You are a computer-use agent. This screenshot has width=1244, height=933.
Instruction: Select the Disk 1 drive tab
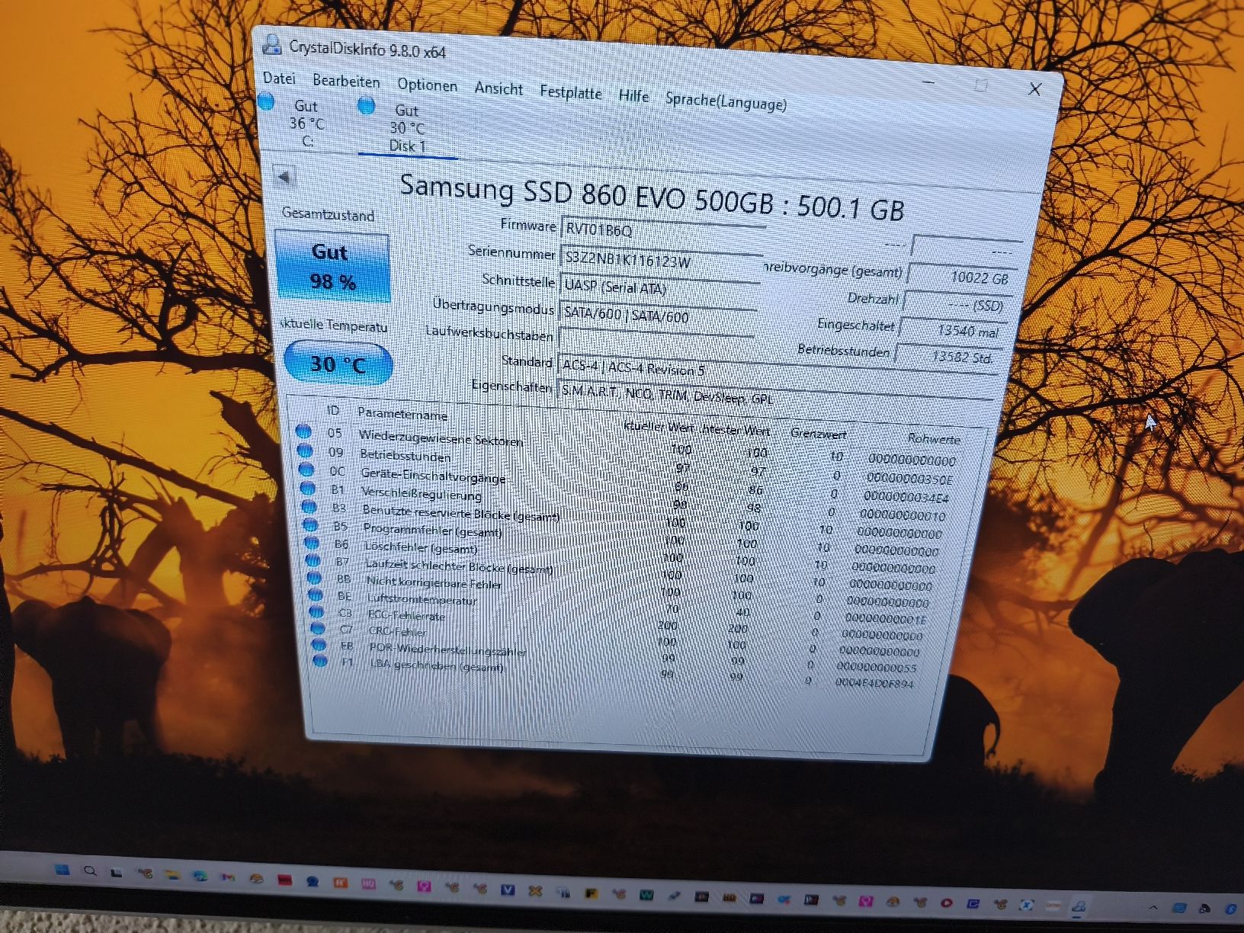point(408,128)
